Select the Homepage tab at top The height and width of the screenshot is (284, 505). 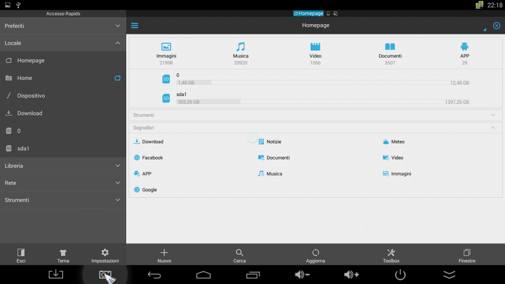point(309,13)
